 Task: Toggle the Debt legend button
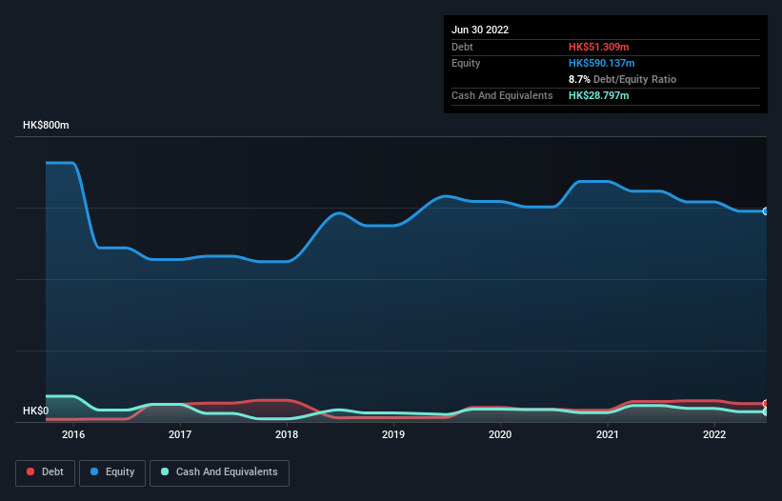point(46,472)
